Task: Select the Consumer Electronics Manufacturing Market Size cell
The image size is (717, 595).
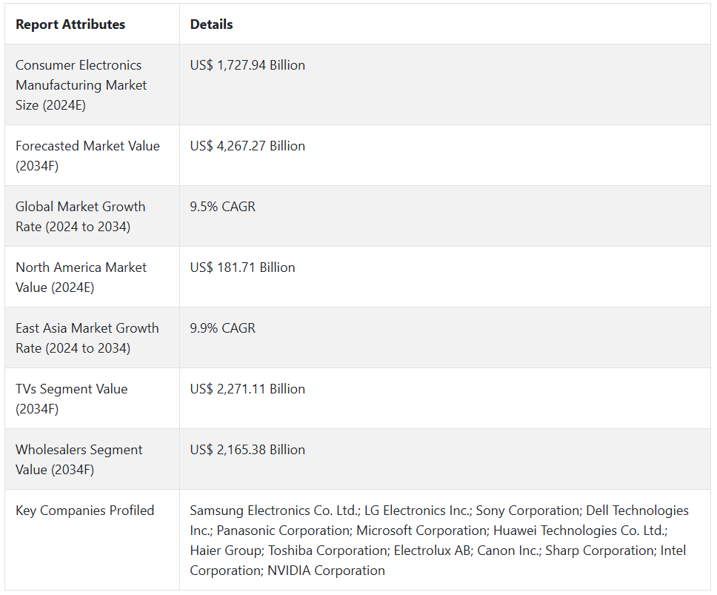Action: coord(81,85)
